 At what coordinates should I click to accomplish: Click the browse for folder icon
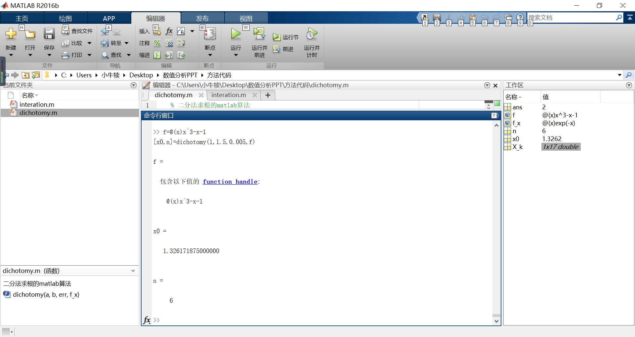click(x=35, y=75)
